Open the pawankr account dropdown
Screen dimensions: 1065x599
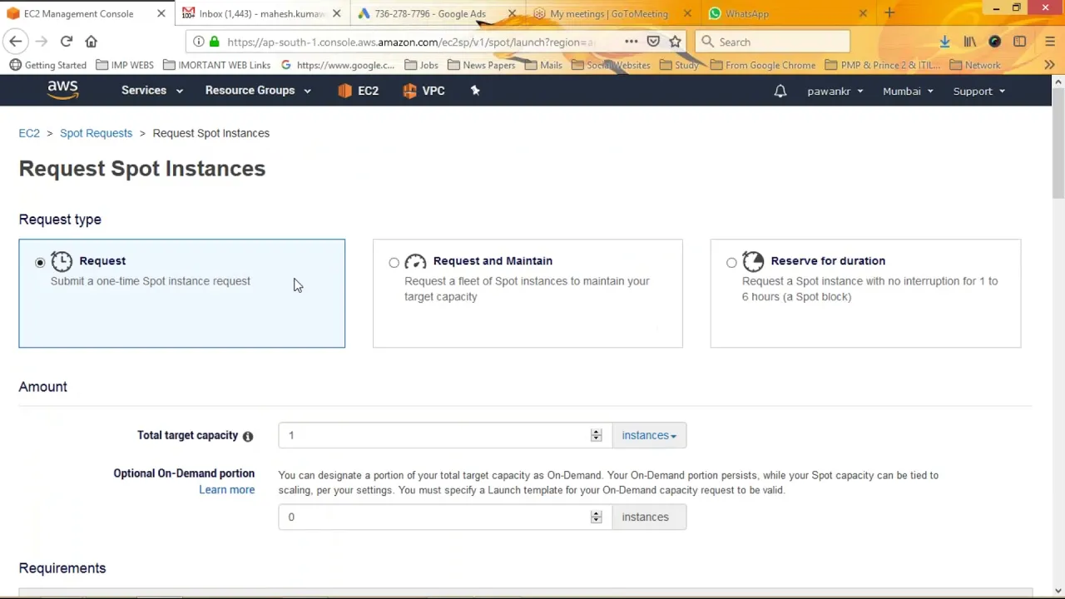(835, 91)
